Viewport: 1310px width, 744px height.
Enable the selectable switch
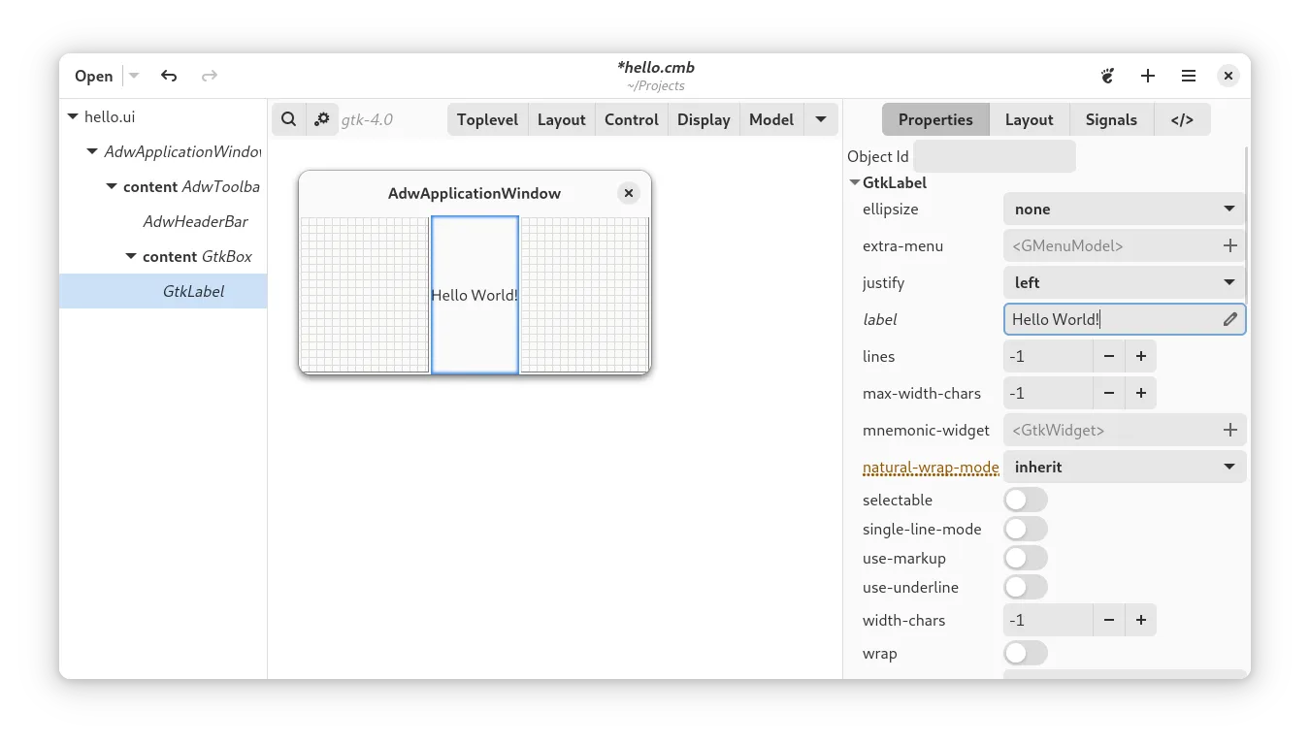pyautogui.click(x=1025, y=500)
